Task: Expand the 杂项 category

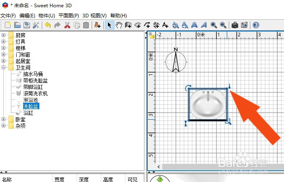Action: click(3, 126)
